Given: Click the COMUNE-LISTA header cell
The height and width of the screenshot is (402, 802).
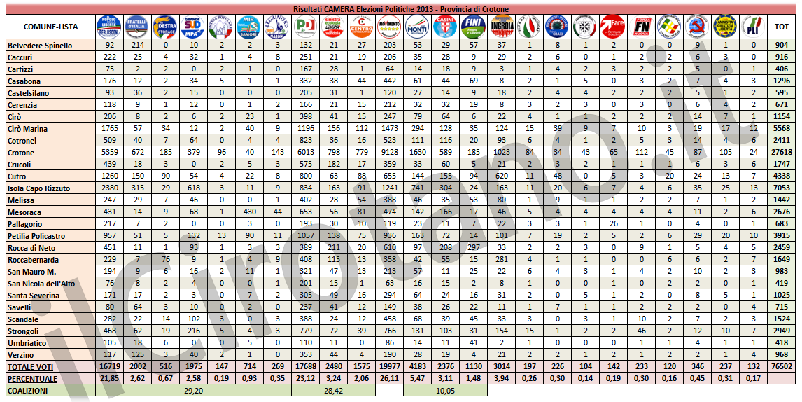Looking at the screenshot, I should 46,26.
